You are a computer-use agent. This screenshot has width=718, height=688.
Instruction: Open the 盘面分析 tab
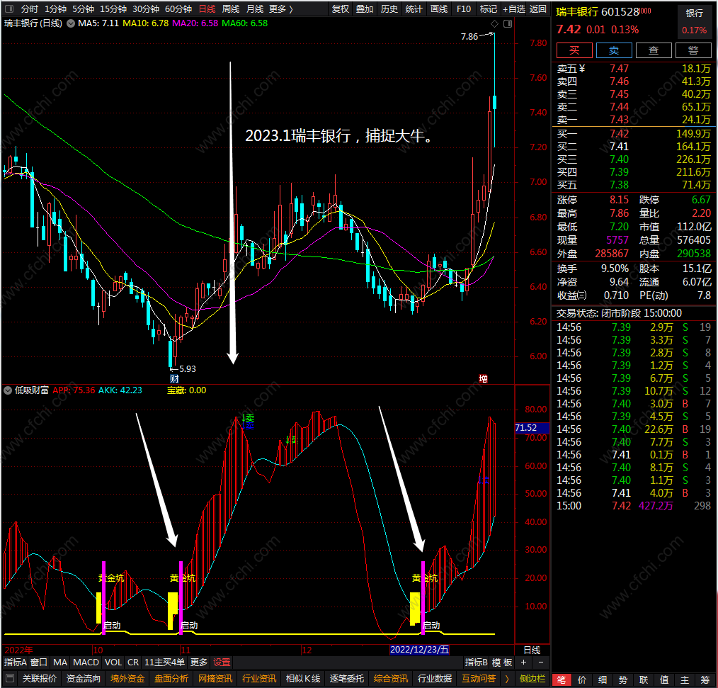(171, 678)
